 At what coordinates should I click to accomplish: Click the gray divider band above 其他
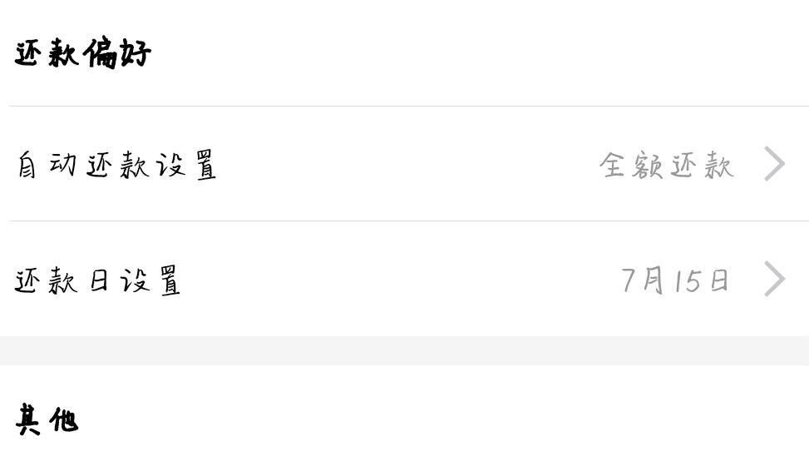[x=404, y=351]
